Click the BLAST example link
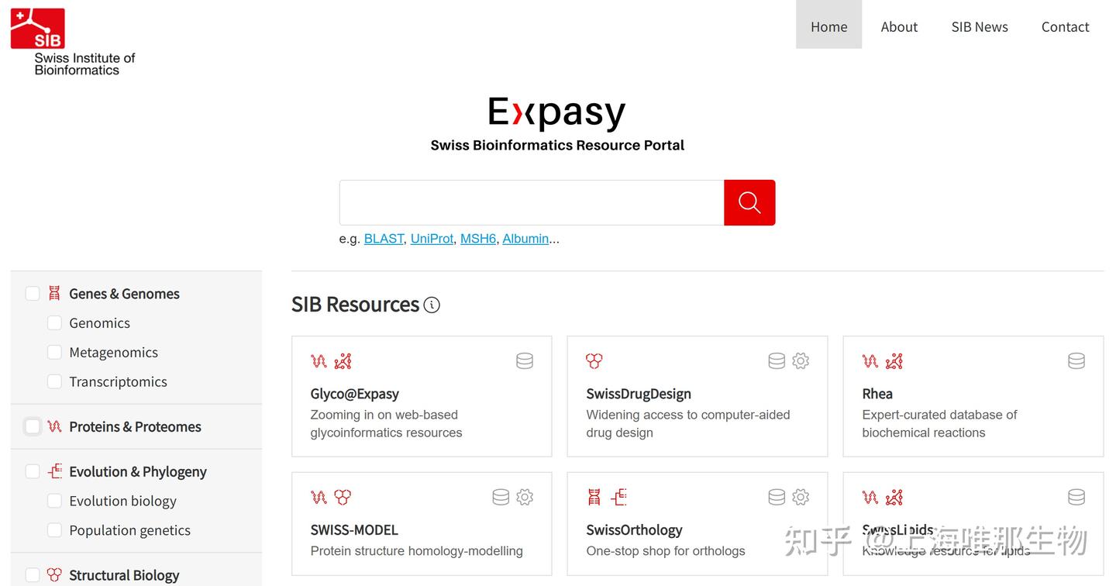This screenshot has height=586, width=1116. (384, 239)
